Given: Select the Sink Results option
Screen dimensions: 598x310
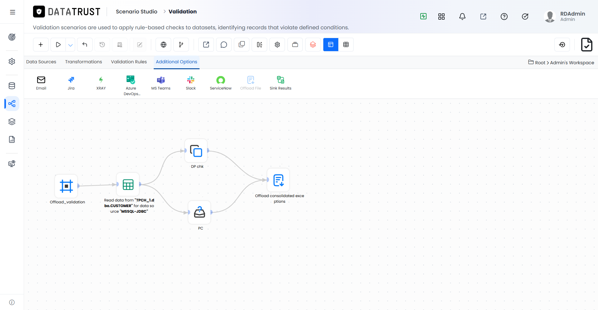Looking at the screenshot, I should (x=281, y=83).
